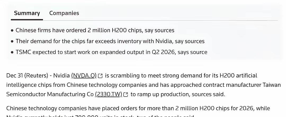Screen dimensions: 286x117
Task: Click the bullet dot before "Their demand"
Action: [12, 42]
